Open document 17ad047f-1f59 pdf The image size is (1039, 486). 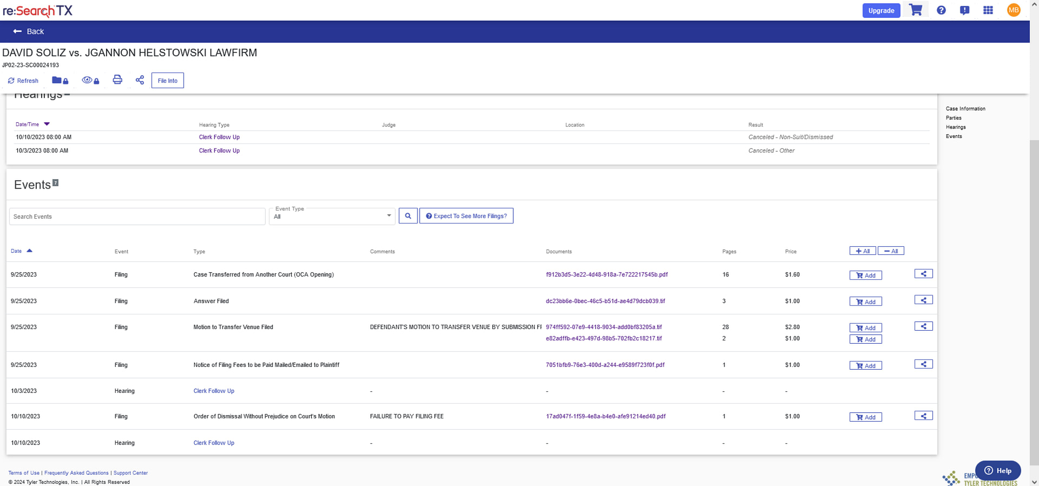pyautogui.click(x=605, y=417)
